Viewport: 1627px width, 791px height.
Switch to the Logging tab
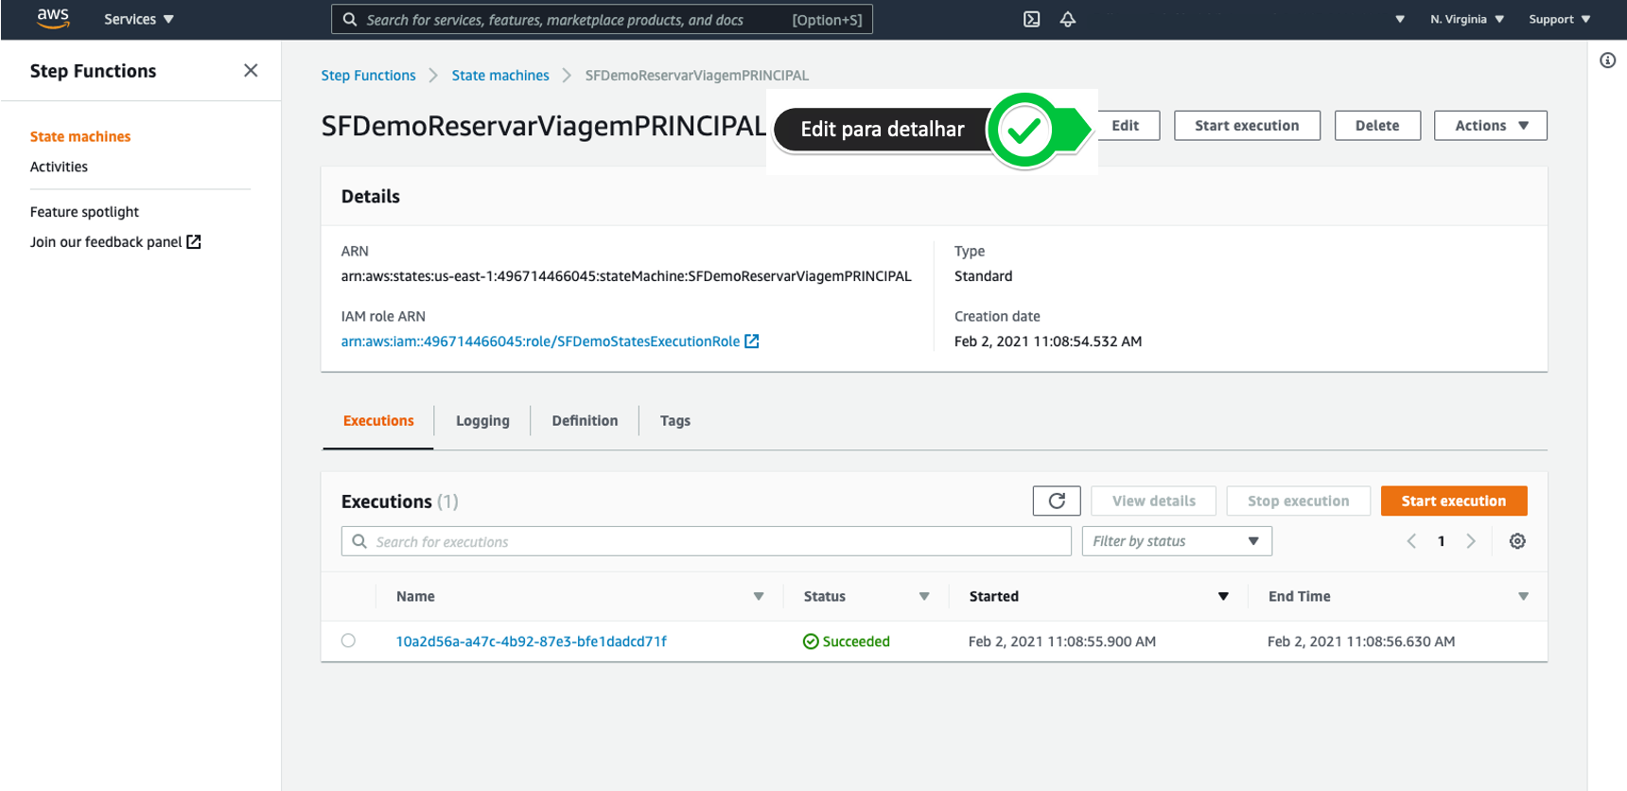point(482,421)
